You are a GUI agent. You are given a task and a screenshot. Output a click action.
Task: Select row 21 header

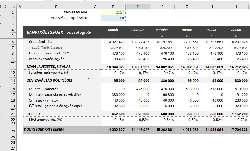tap(13, 114)
